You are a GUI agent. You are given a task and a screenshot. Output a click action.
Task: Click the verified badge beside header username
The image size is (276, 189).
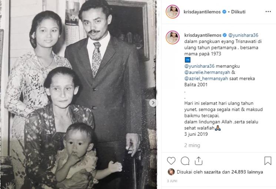click(x=224, y=12)
